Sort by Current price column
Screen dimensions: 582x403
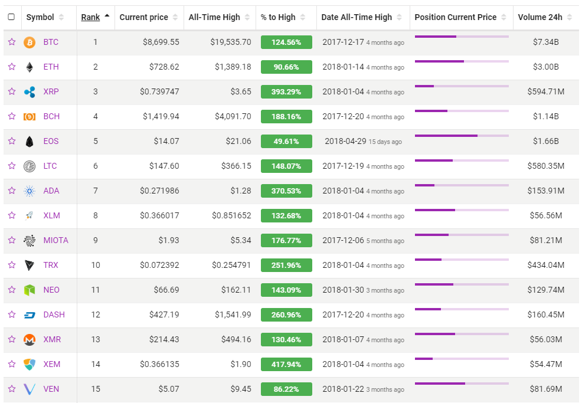(x=149, y=18)
